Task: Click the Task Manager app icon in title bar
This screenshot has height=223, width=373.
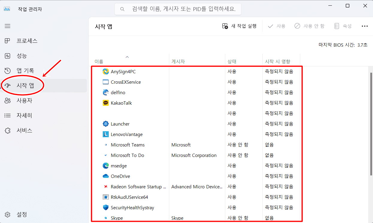Action: point(7,9)
